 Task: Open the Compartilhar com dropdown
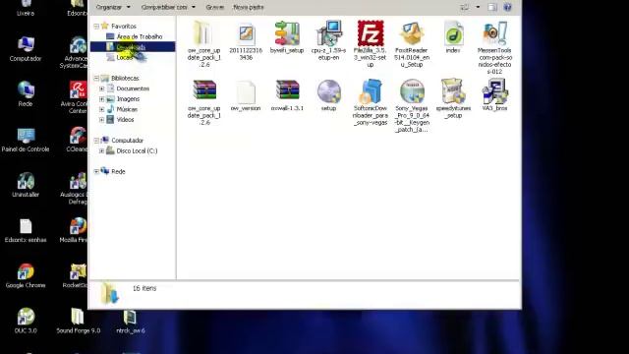[168, 7]
